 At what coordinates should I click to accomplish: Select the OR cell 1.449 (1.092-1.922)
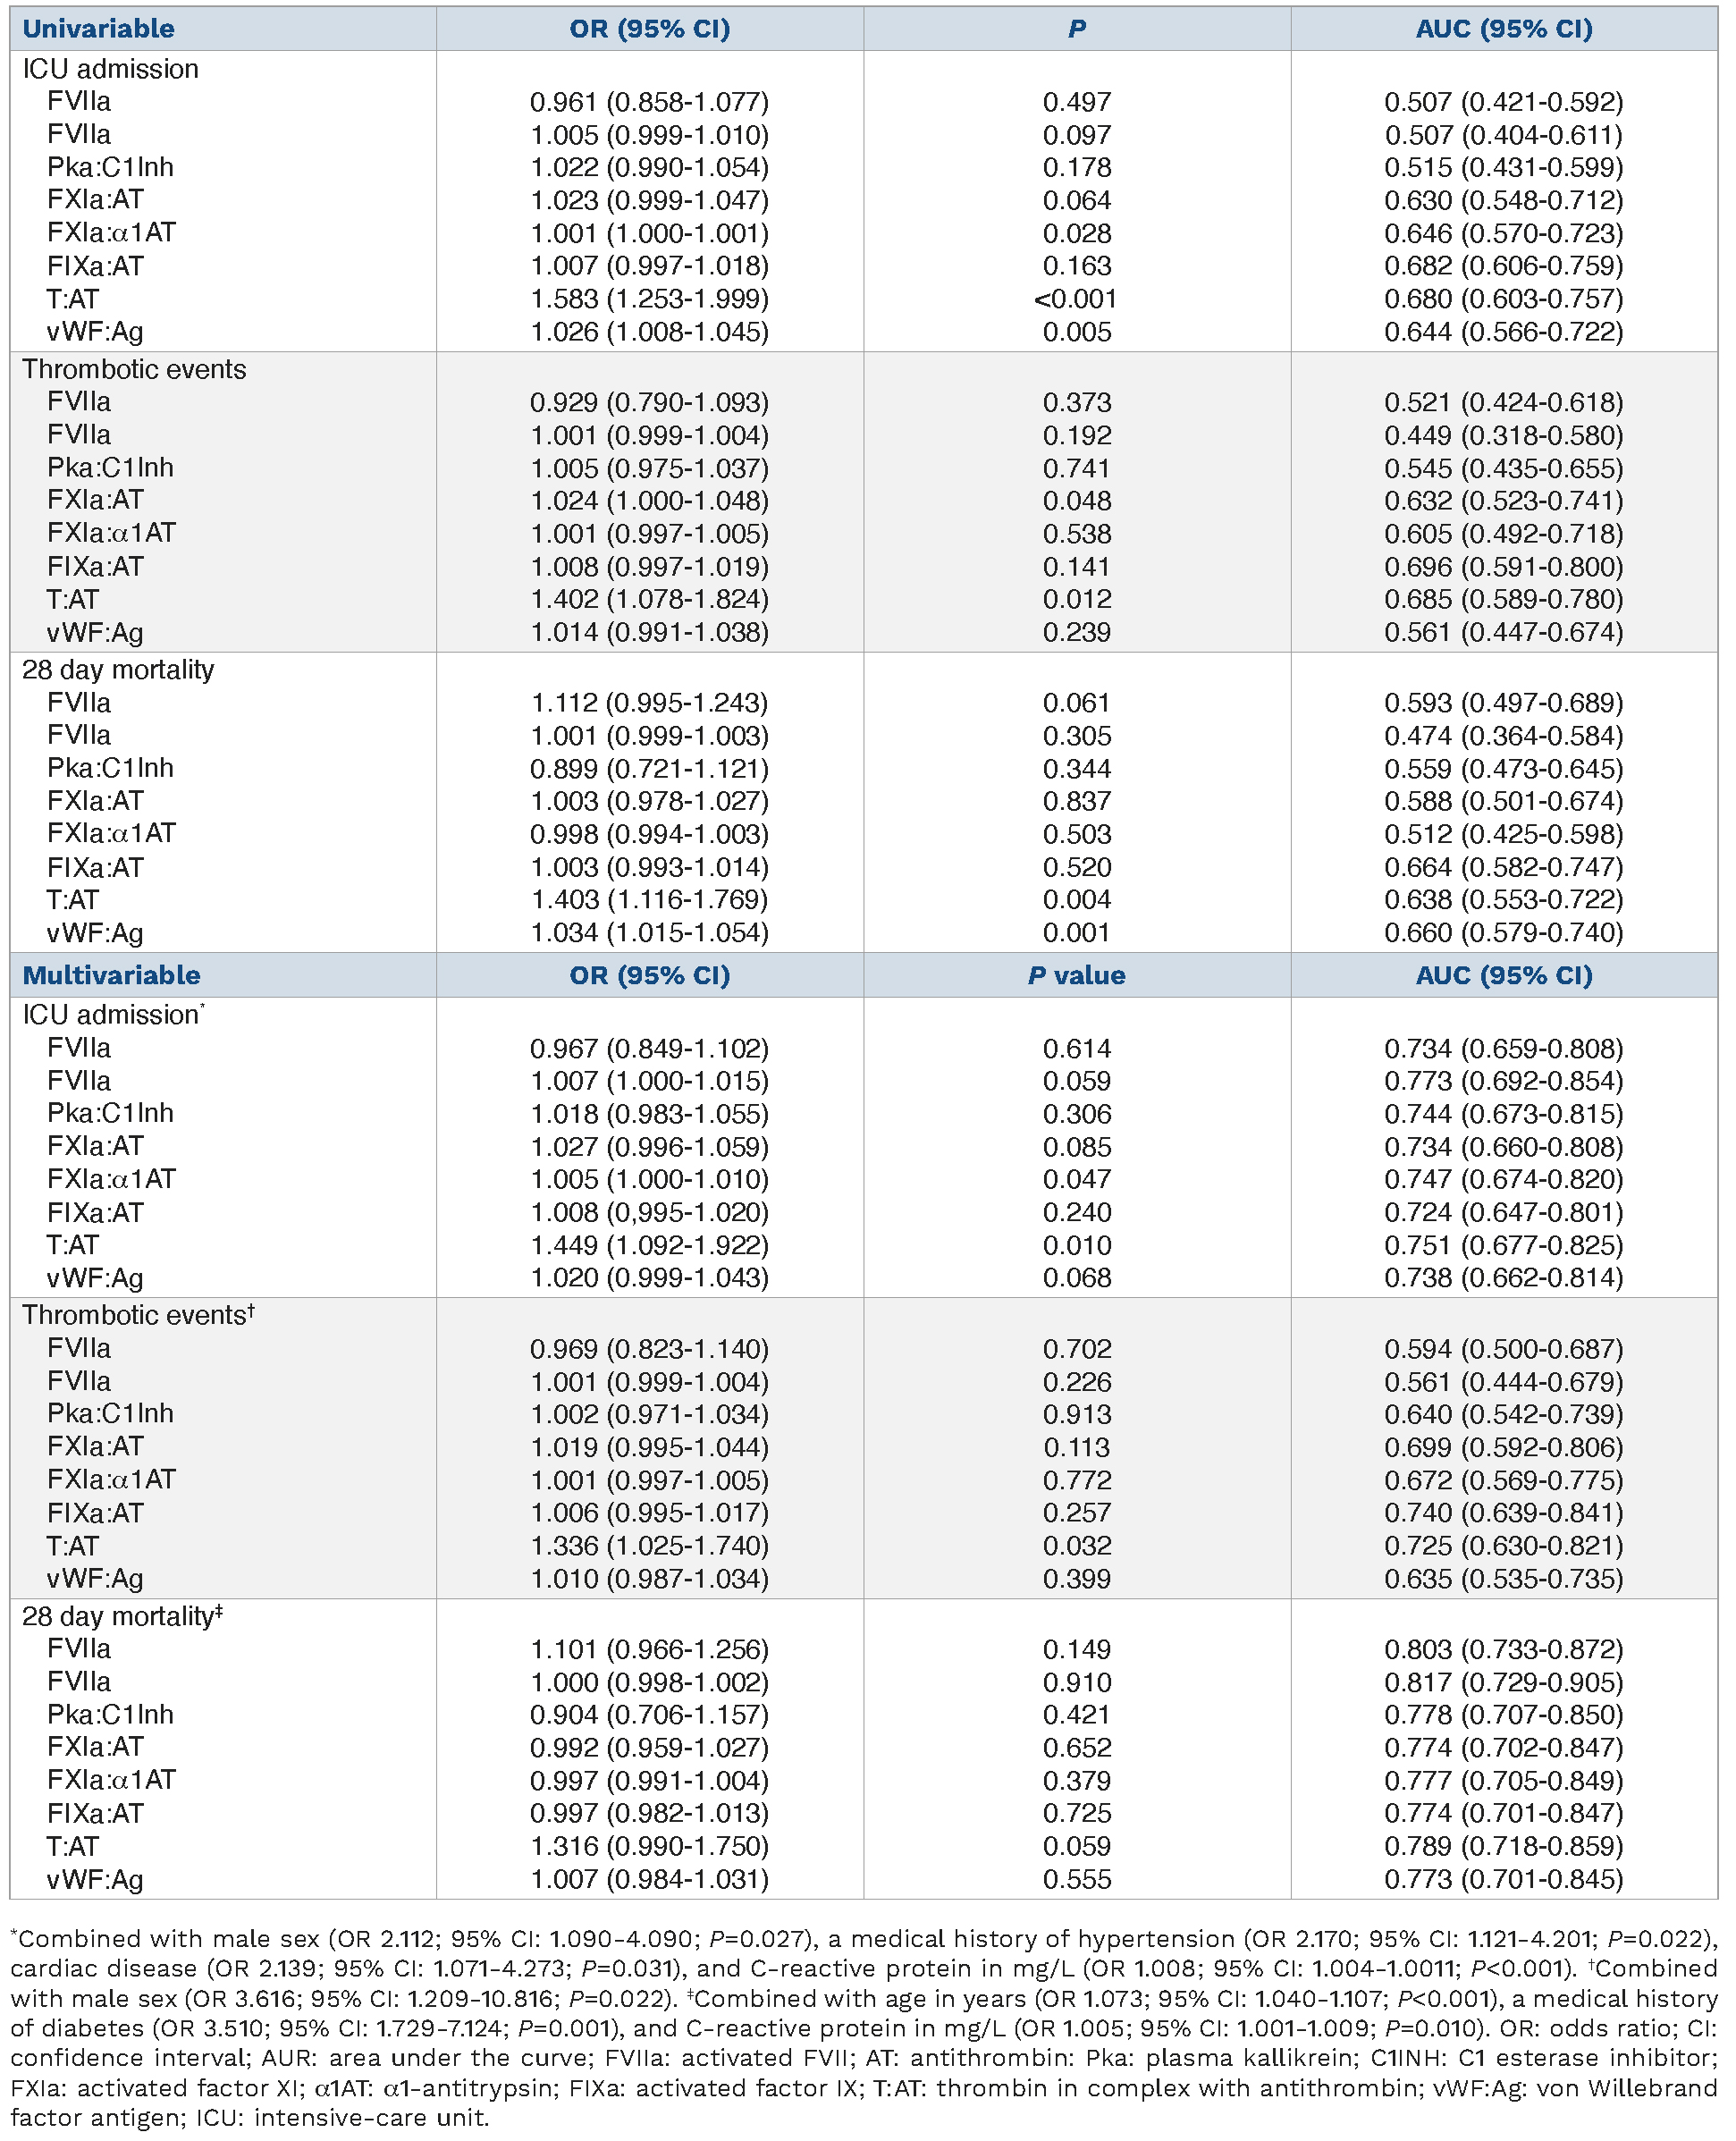coord(649,1246)
